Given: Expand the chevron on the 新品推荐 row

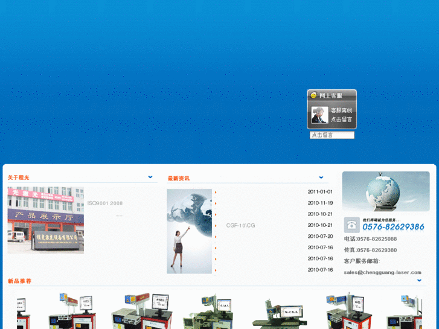Looking at the screenshot, I should click(419, 280).
